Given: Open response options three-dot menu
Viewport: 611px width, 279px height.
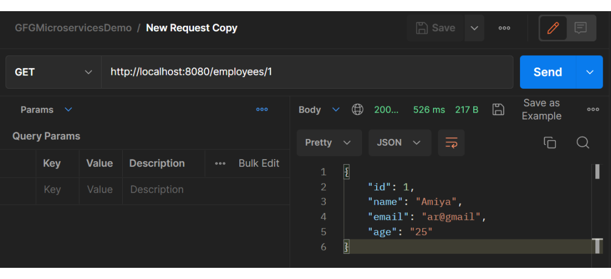Looking at the screenshot, I should coord(593,109).
